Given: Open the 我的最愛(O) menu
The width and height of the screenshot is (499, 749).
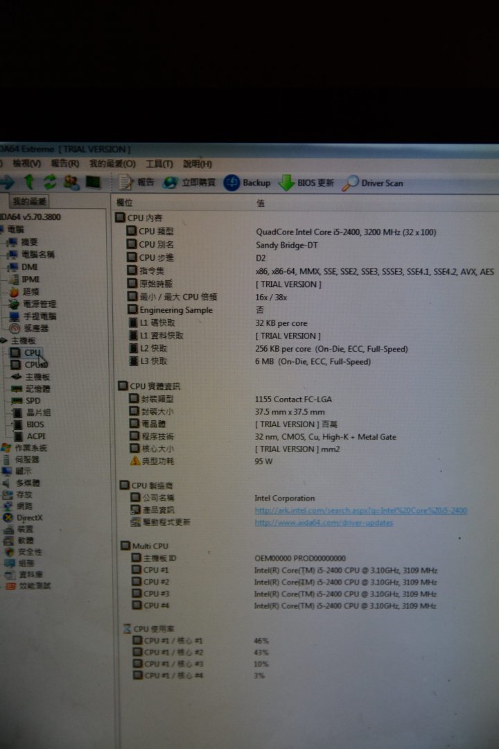Looking at the screenshot, I should tap(112, 164).
